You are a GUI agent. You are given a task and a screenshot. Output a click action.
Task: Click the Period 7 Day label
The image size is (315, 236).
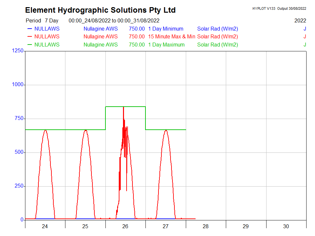pyautogui.click(x=42, y=21)
